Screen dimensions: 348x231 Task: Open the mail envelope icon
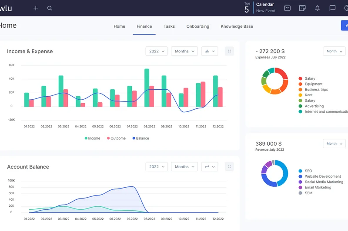pos(287,8)
